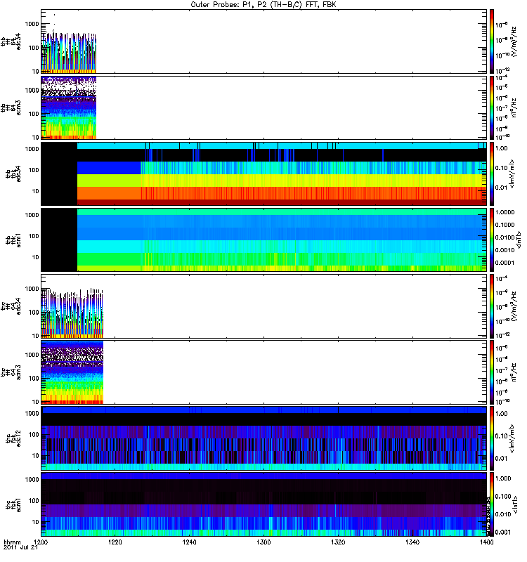Click the thb fff scm3 color bar
Image resolution: width=527 pixels, height=562 pixels.
[493, 107]
